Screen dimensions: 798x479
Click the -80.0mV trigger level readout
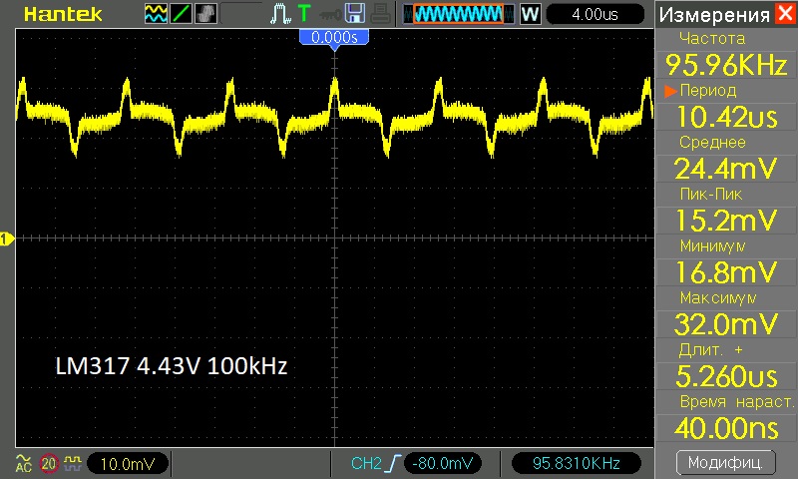pos(442,463)
